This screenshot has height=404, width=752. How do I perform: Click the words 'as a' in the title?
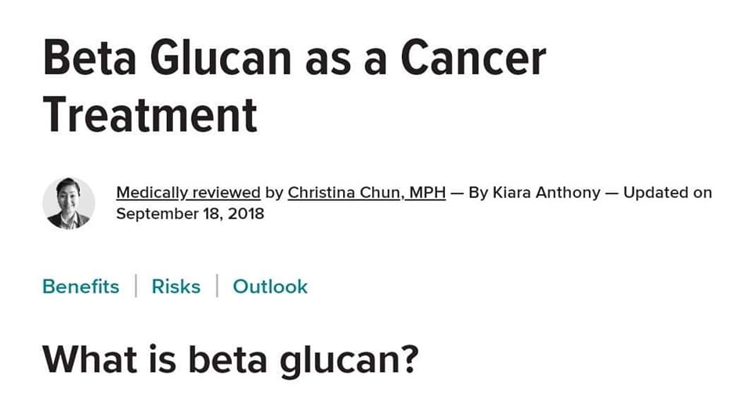(345, 60)
